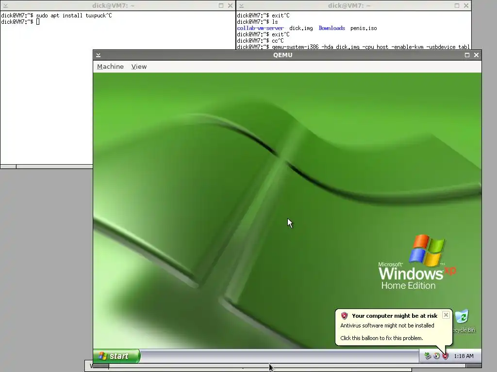Click the red security shield tray icon
Image resolution: width=497 pixels, height=372 pixels.
click(446, 356)
